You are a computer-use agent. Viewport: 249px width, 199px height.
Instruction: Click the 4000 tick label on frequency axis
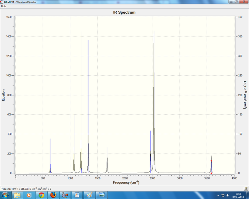tap(234, 178)
